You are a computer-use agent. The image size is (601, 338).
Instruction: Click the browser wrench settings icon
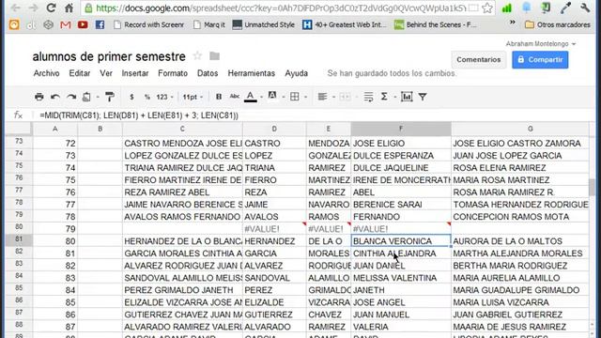point(585,8)
